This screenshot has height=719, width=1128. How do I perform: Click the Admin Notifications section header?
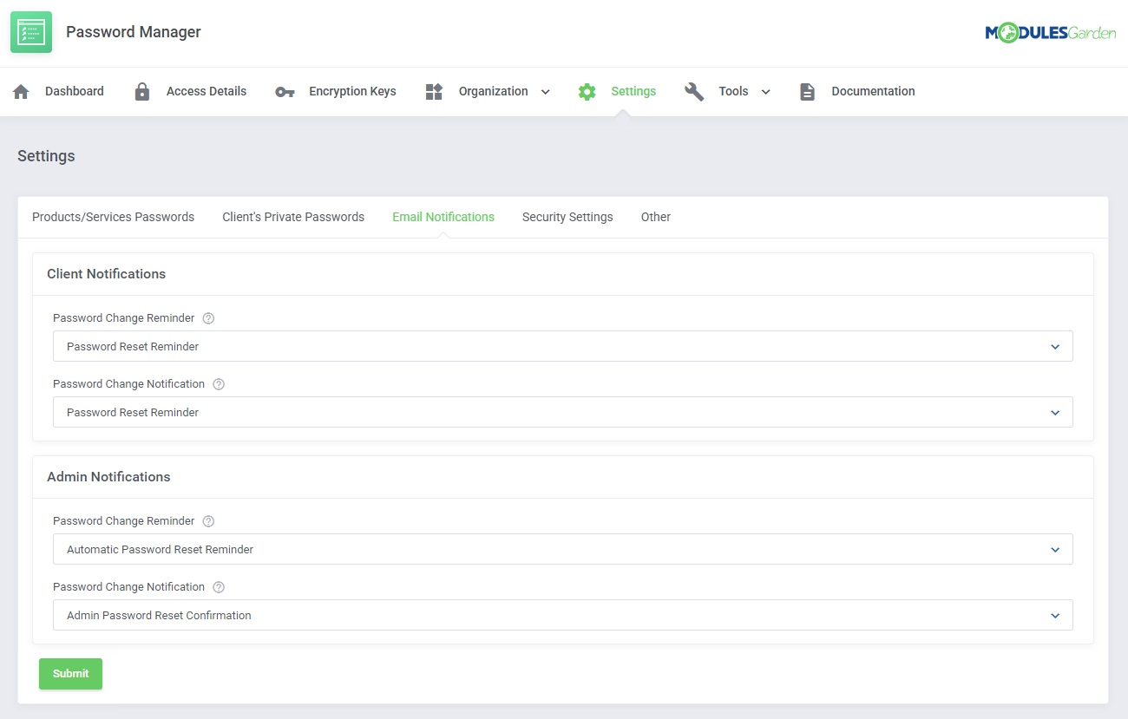[108, 477]
